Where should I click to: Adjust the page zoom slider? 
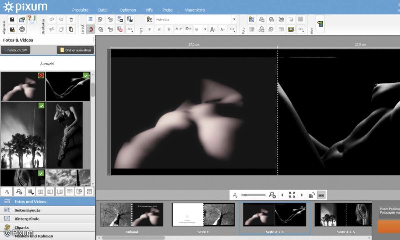(253, 195)
